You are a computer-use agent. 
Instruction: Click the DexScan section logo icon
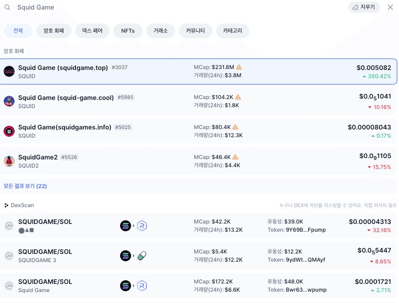(6, 205)
